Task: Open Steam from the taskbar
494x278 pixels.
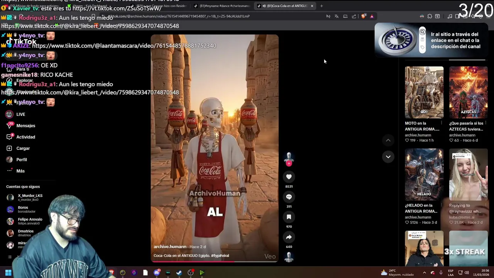Action: pyautogui.click(x=179, y=273)
